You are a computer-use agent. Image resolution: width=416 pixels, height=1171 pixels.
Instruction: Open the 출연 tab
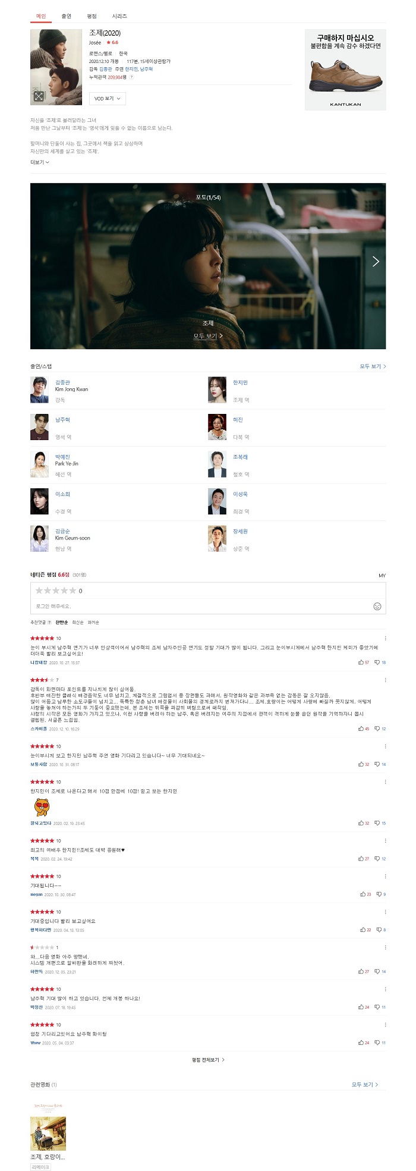point(66,16)
